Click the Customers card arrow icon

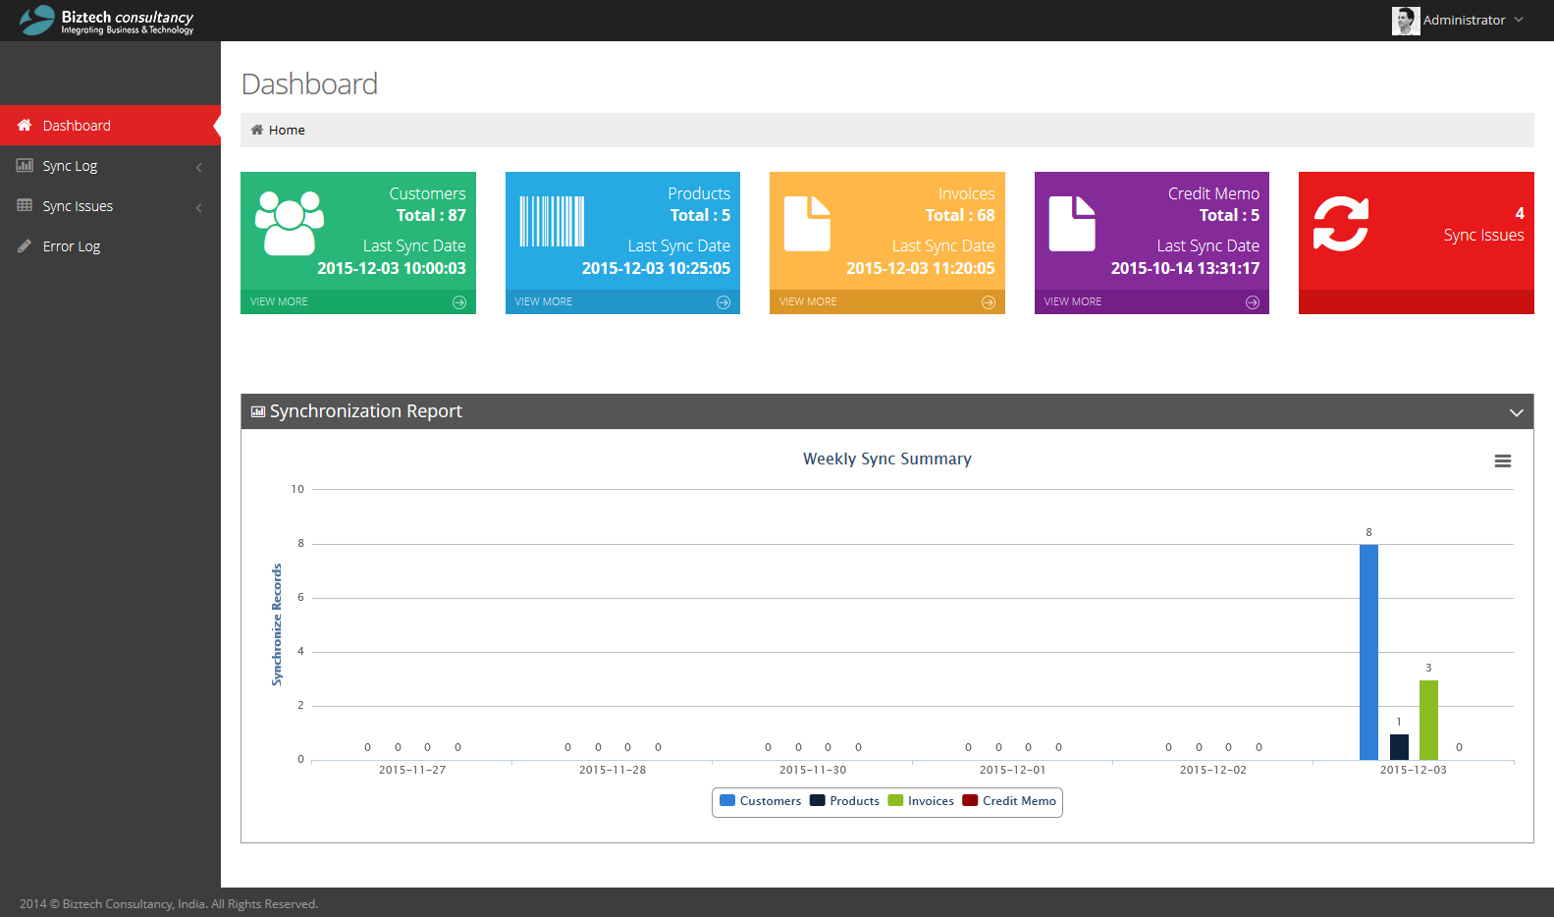click(459, 302)
